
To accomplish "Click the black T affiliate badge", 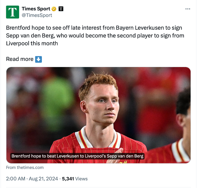I will (61, 9).
